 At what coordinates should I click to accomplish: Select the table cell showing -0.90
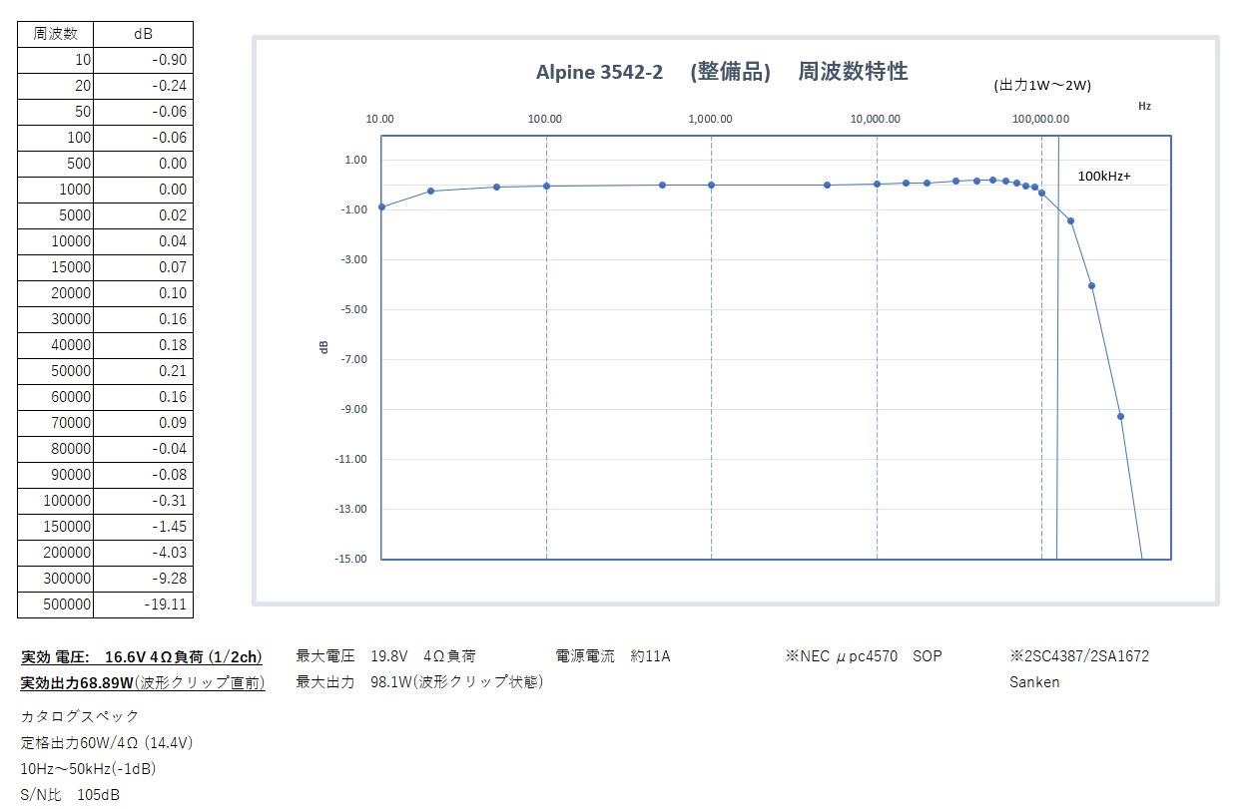coord(143,60)
